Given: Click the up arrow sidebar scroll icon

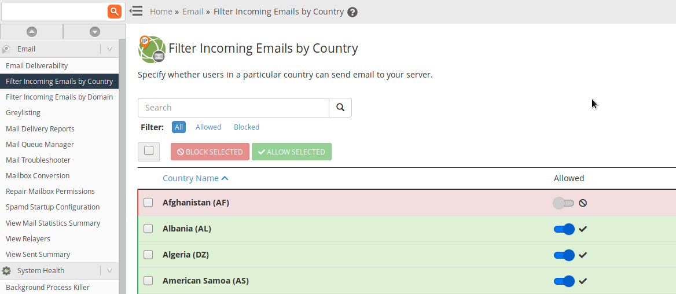Looking at the screenshot, I should pyautogui.click(x=32, y=32).
